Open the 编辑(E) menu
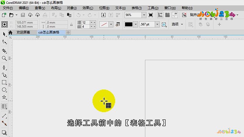244x137 pixels. click(x=24, y=8)
